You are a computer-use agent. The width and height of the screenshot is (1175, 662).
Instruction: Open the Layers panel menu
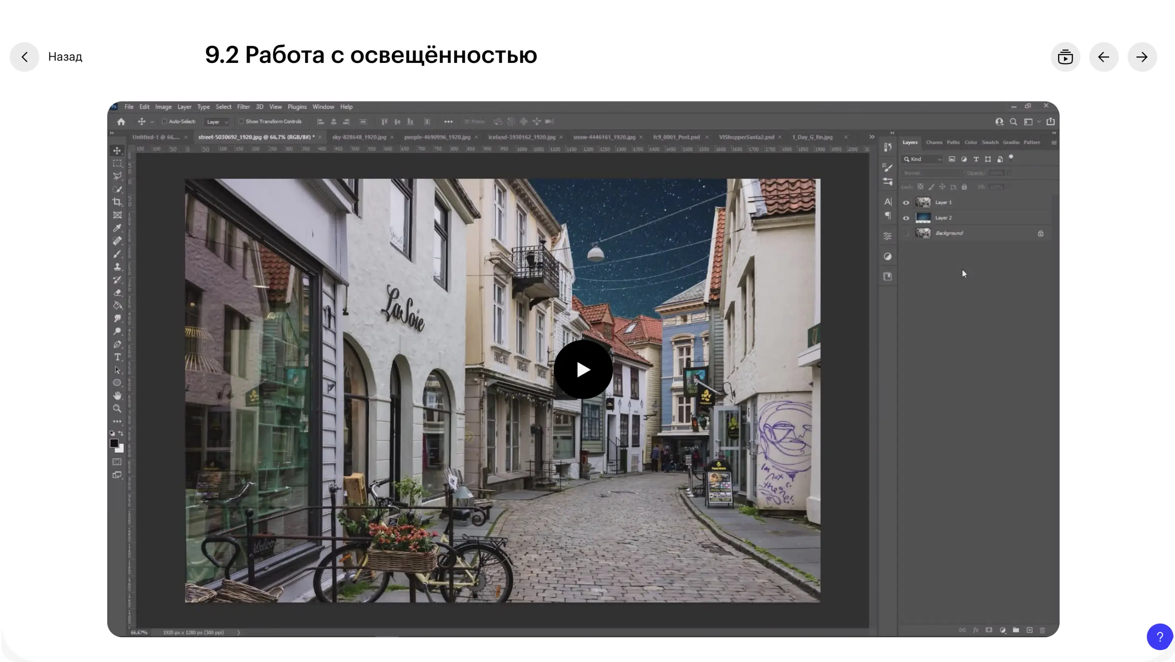(1054, 143)
